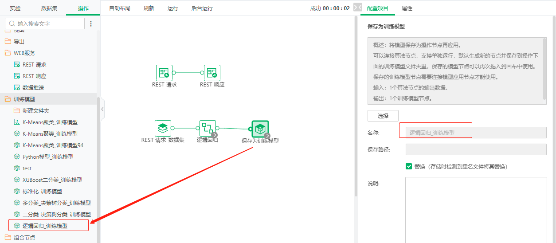Image resolution: width=556 pixels, height=243 pixels.
Task: Expand the 组合节点 folder
Action: (x=24, y=237)
